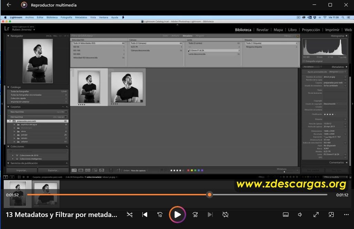The image size is (354, 229).
Task: Click the Exportar button
Action: coord(53,171)
